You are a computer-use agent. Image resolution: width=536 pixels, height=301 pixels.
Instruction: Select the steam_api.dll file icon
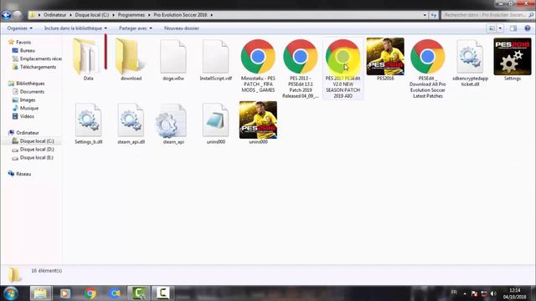coord(131,120)
